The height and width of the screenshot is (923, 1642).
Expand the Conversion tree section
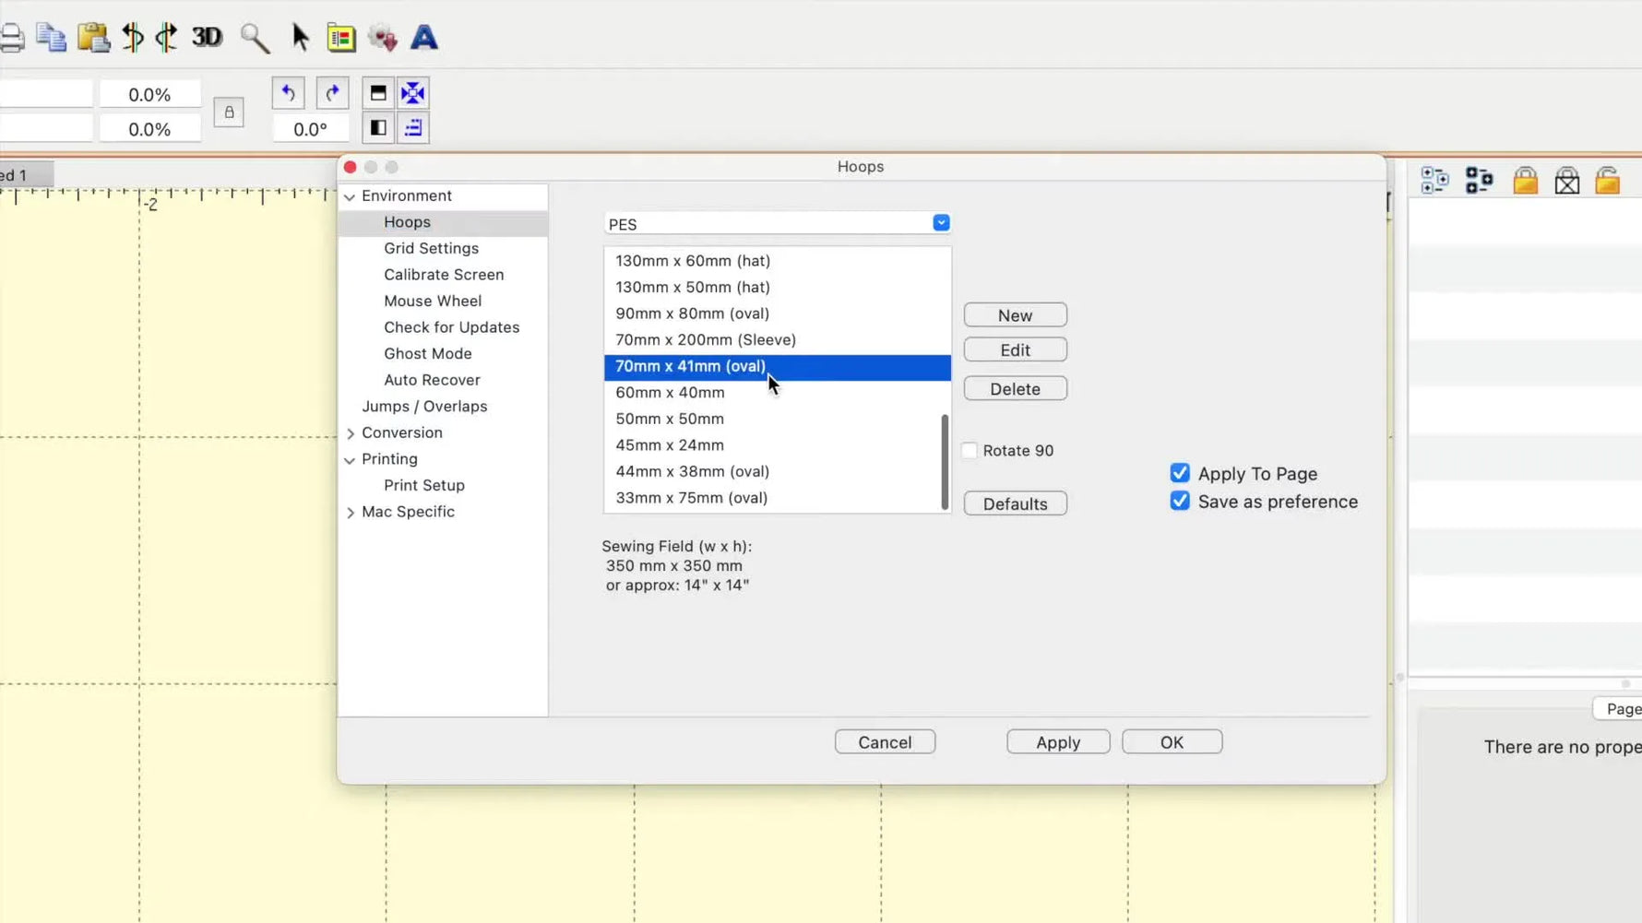point(351,433)
